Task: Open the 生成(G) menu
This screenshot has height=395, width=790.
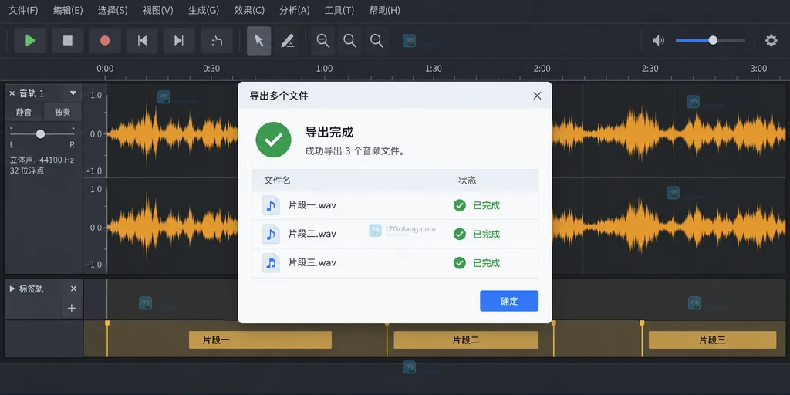Action: point(204,10)
